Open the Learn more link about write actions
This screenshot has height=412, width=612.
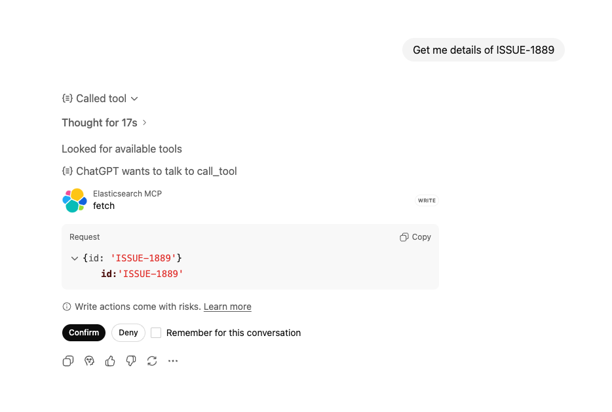pos(227,307)
